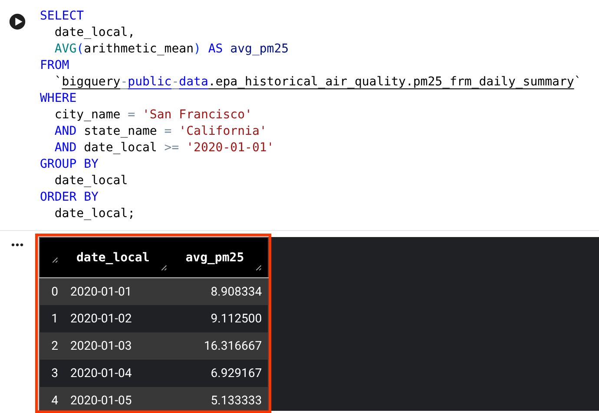Select the three-dot overflow icon next to results

tap(17, 245)
